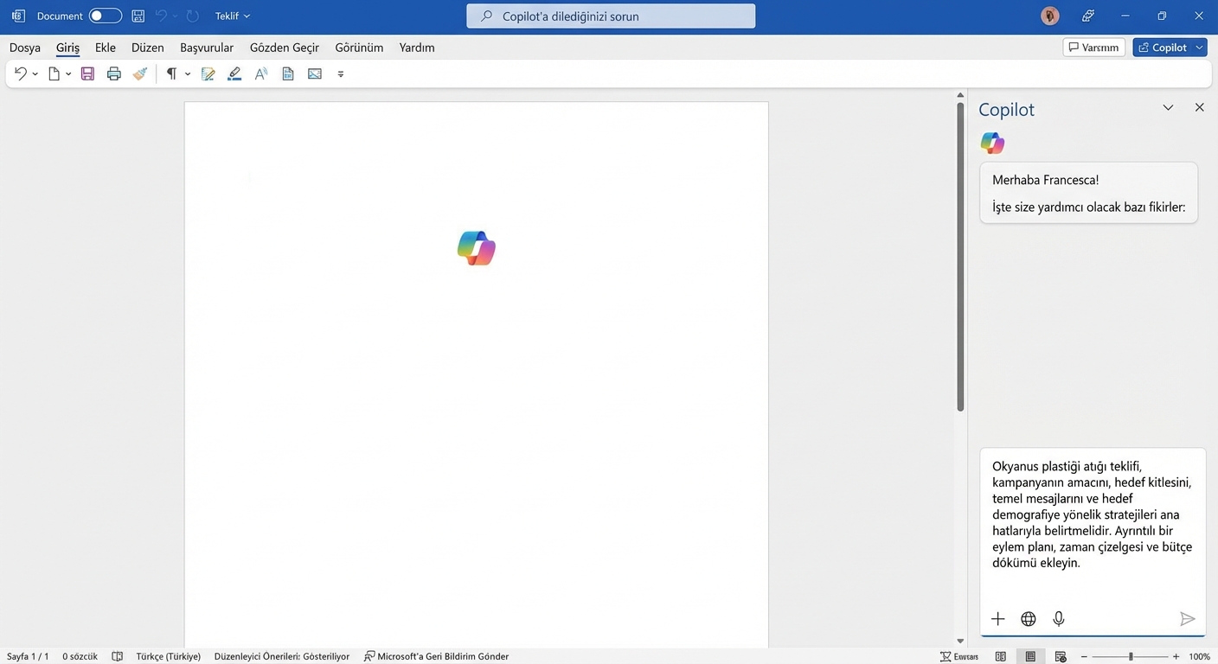Click the zoom slider in status bar
The image size is (1218, 664).
click(x=1131, y=656)
